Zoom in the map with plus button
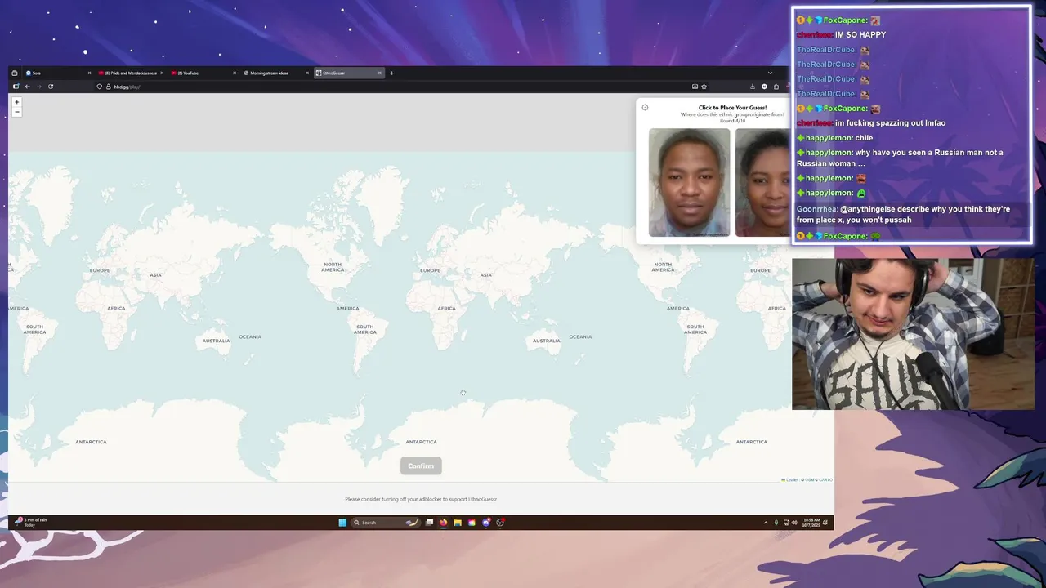Viewport: 1046px width, 588px height. click(x=16, y=102)
